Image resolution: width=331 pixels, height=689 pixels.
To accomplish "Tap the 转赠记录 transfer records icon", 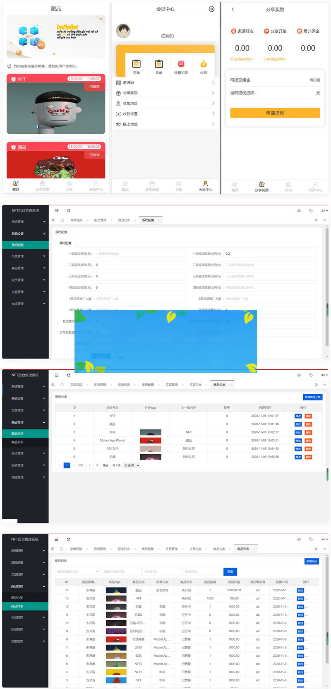I will click(181, 64).
